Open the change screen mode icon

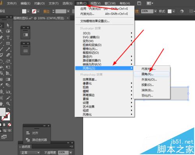click(4, 137)
